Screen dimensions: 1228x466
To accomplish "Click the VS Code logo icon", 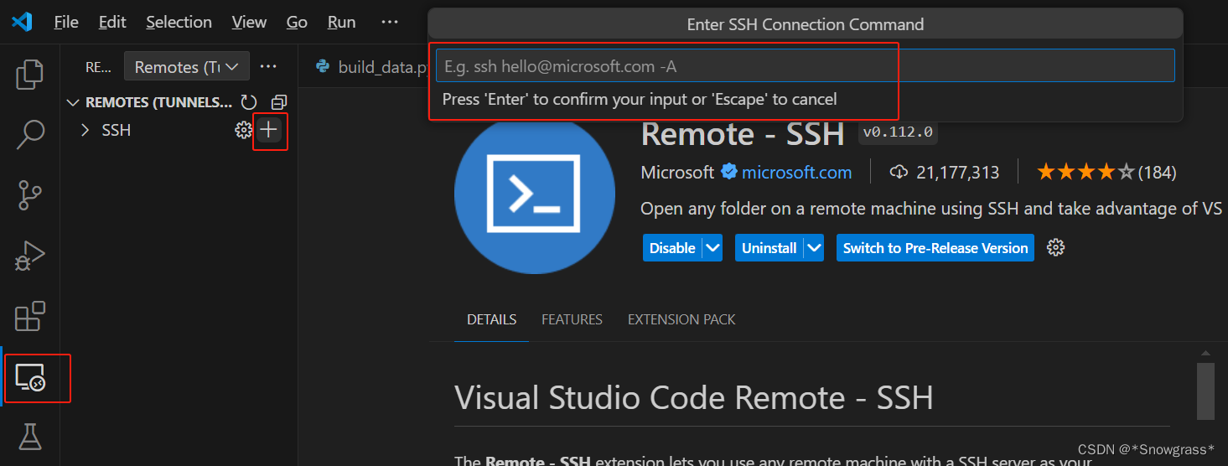I will click(22, 22).
